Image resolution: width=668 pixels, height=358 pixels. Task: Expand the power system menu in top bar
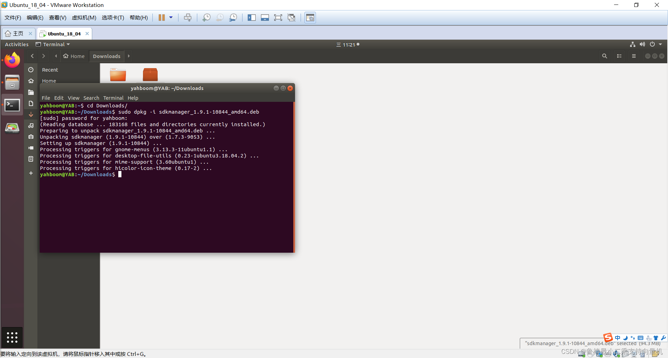click(656, 44)
